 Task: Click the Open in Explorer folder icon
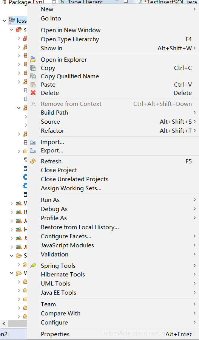click(x=33, y=59)
